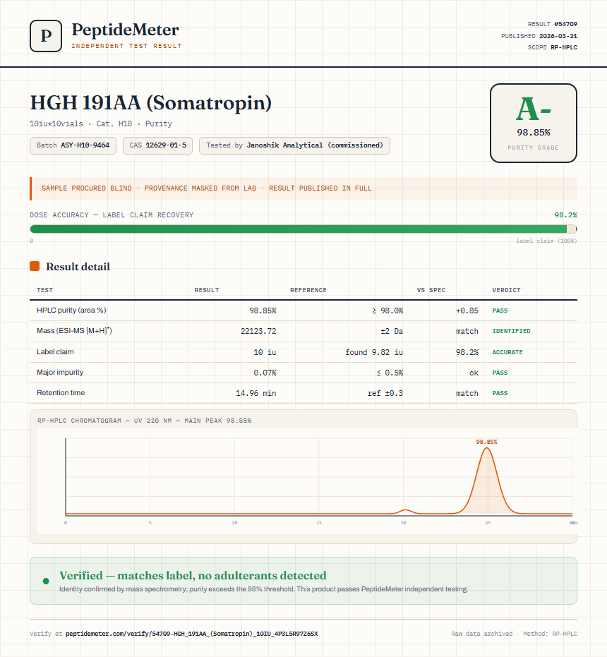Click the REFERENCE column header

click(x=308, y=290)
